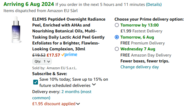Expand the £1.95 discount applied chevron

click(78, 104)
